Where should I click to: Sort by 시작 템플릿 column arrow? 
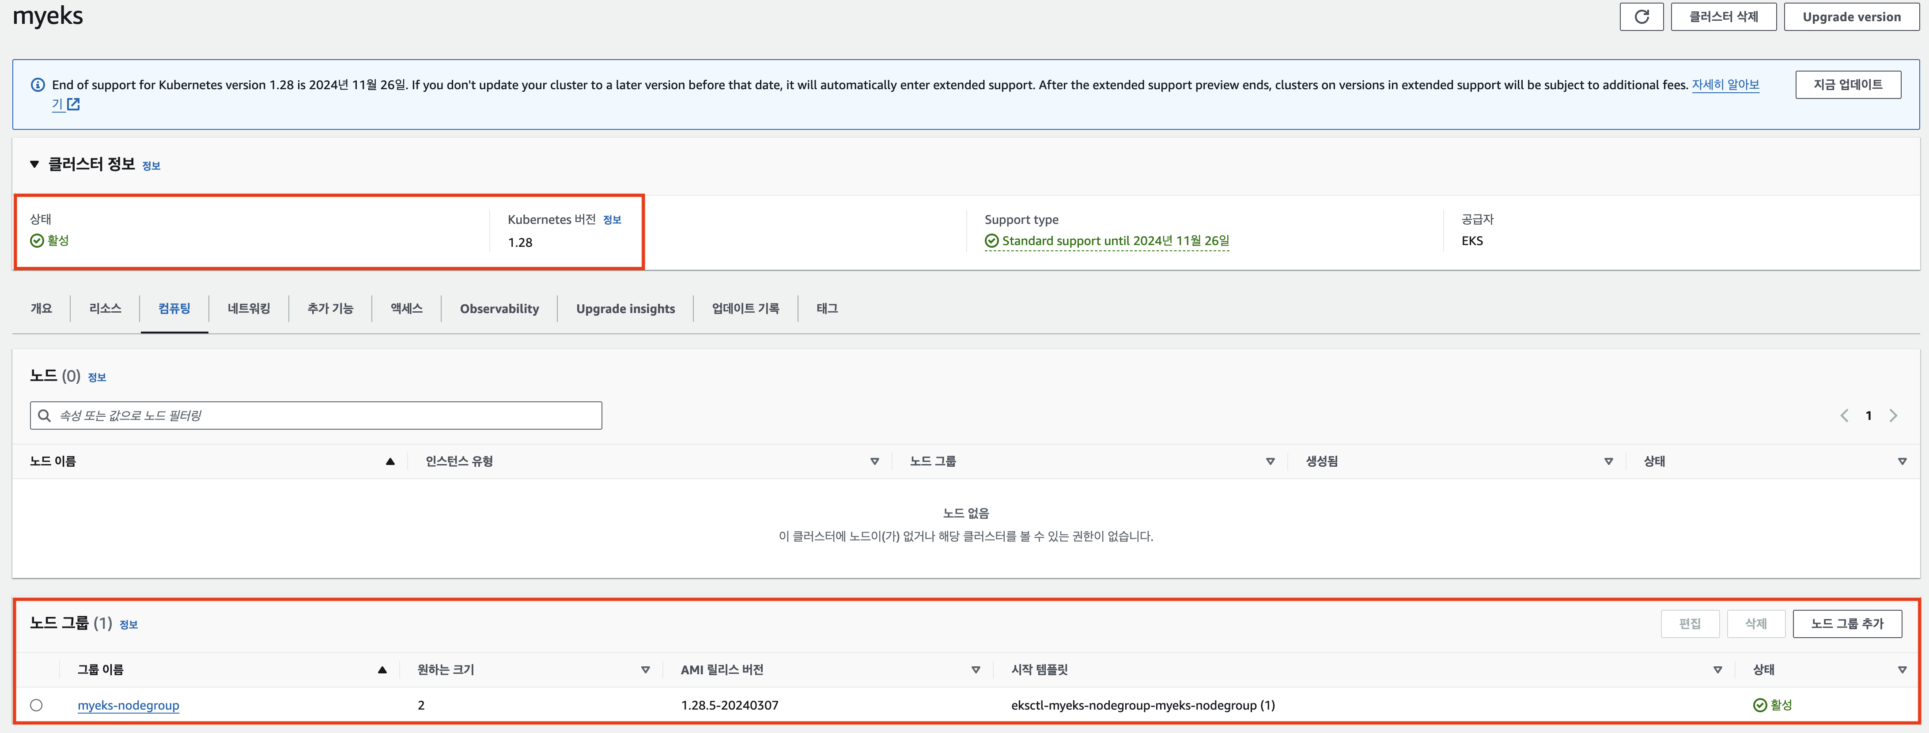[x=1717, y=669]
